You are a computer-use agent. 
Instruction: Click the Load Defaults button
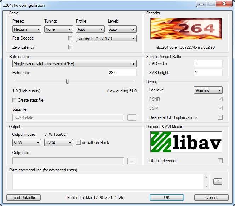pyautogui.click(x=23, y=198)
